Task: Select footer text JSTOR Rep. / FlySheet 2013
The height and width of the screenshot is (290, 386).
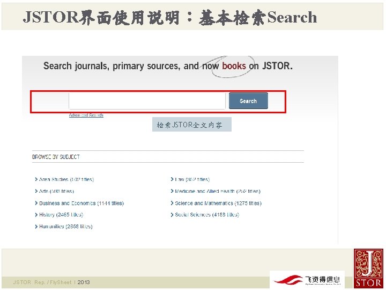Action: pyautogui.click(x=51, y=282)
